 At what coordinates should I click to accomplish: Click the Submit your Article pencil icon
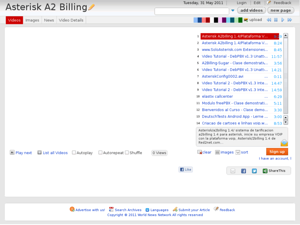click(x=175, y=209)
